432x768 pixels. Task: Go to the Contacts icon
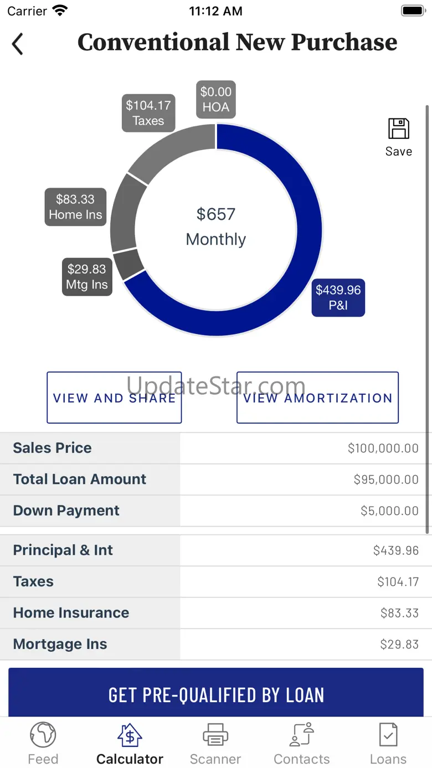tap(302, 735)
